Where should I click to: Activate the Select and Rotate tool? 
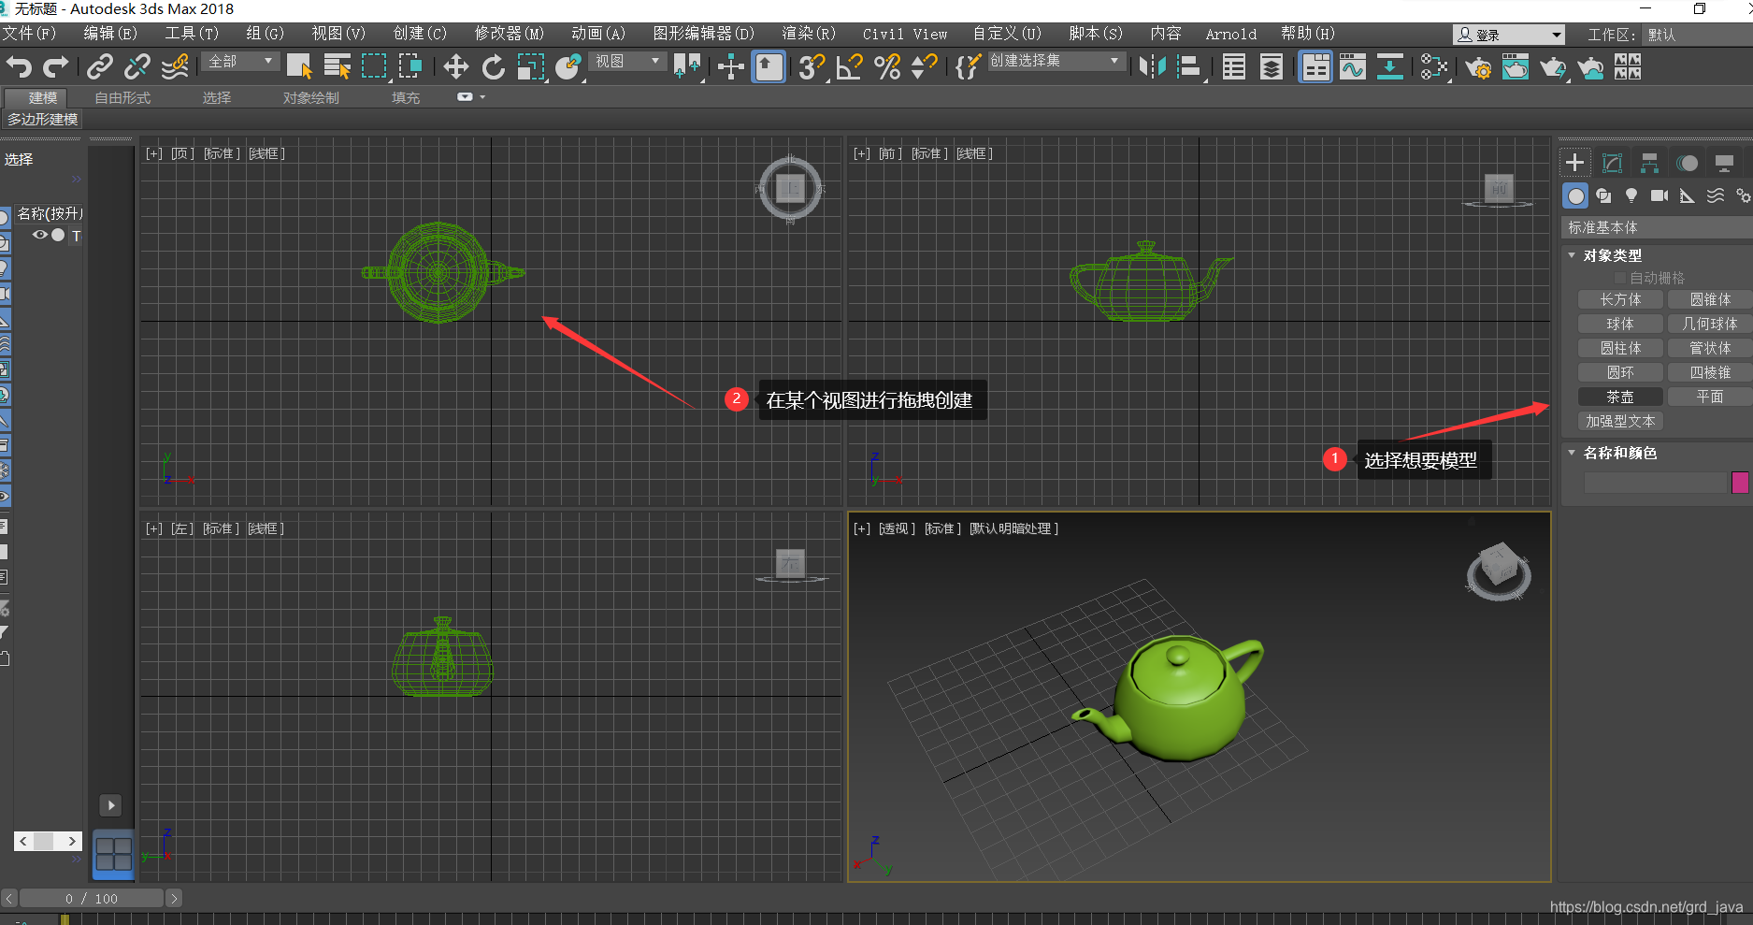click(493, 67)
